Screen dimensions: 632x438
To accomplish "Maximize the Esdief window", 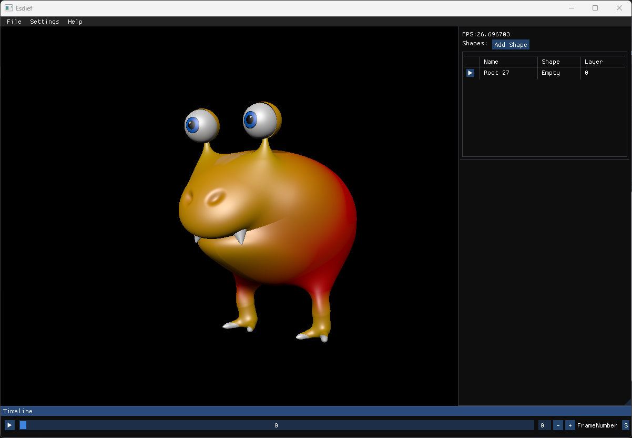I will 595,8.
